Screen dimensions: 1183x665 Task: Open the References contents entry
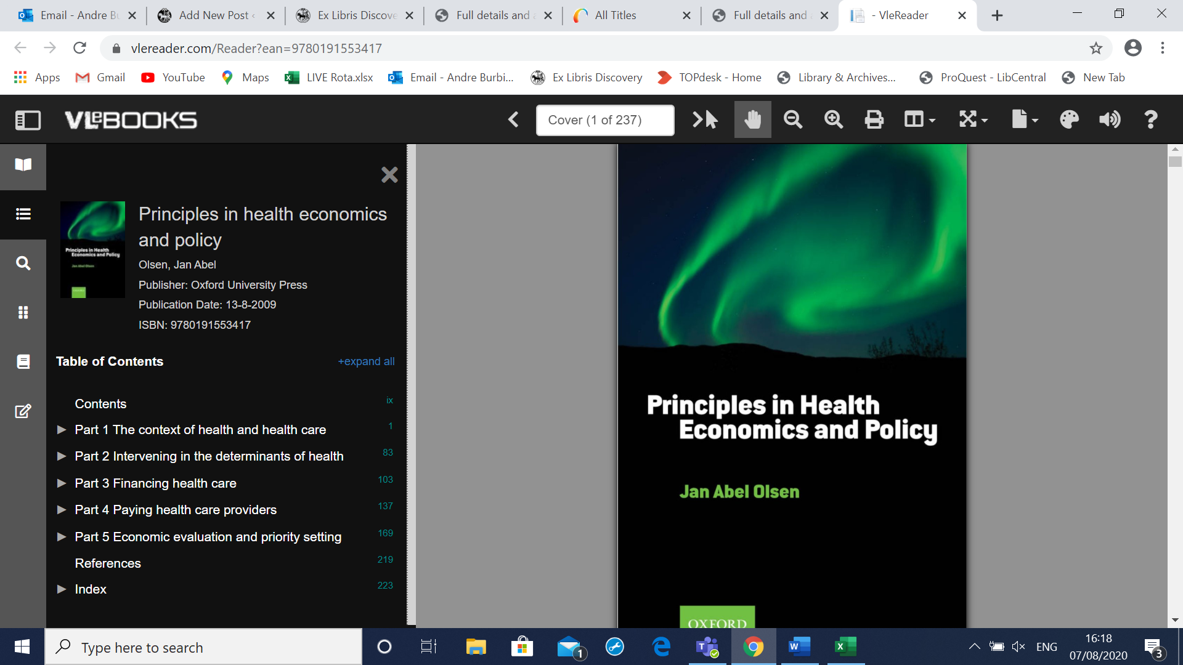tap(108, 563)
